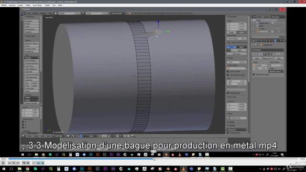Switch Grease Pencil source to Object
This screenshot has width=306, height=172.
(241, 47)
